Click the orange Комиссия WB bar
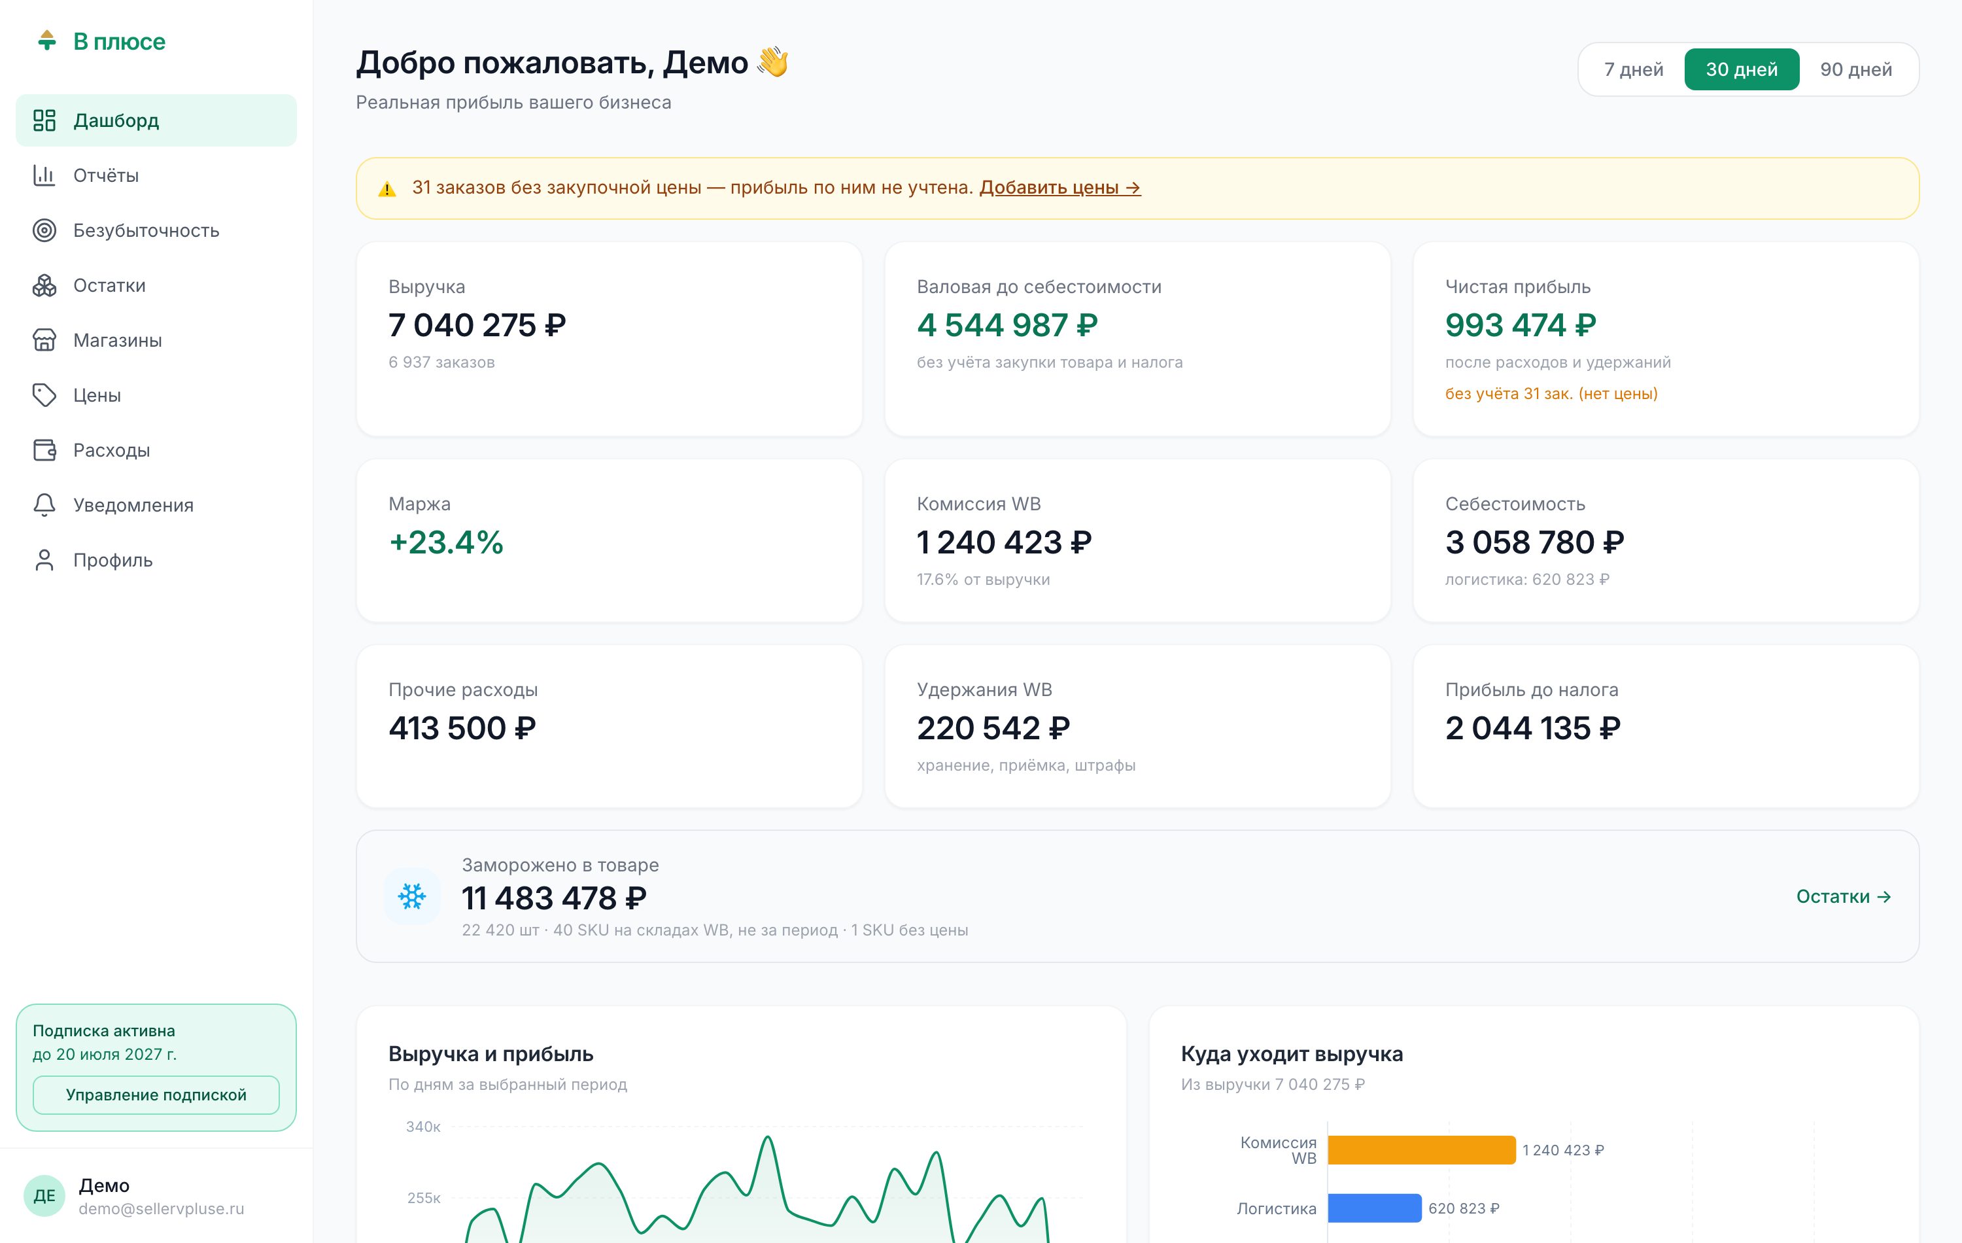This screenshot has width=1962, height=1243. tap(1422, 1150)
